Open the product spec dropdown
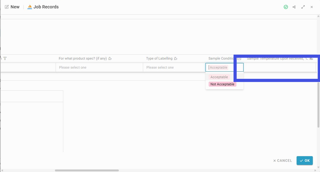 [99, 67]
